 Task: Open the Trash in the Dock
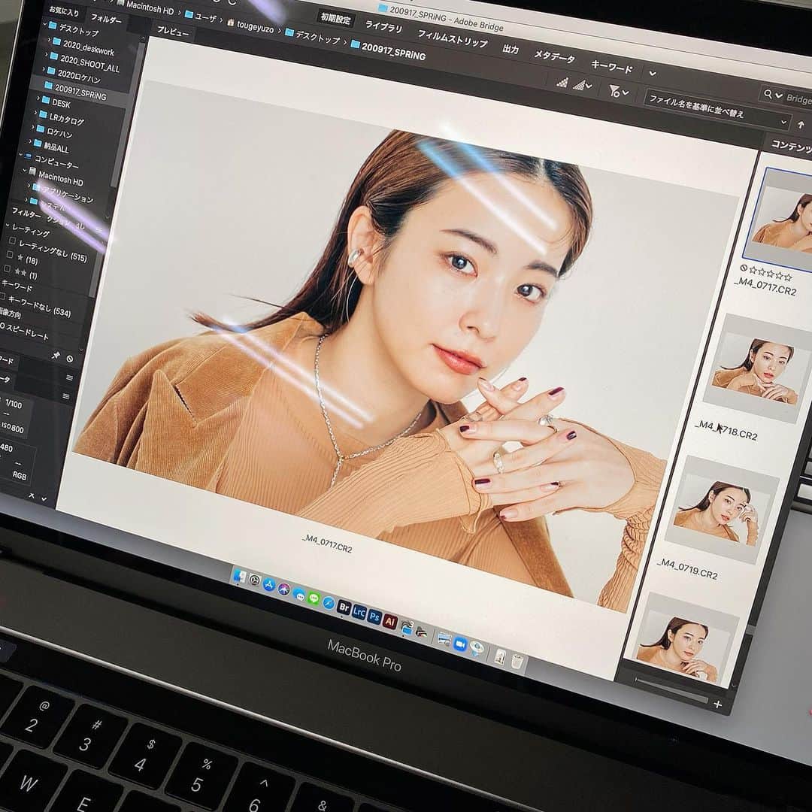click(x=517, y=662)
